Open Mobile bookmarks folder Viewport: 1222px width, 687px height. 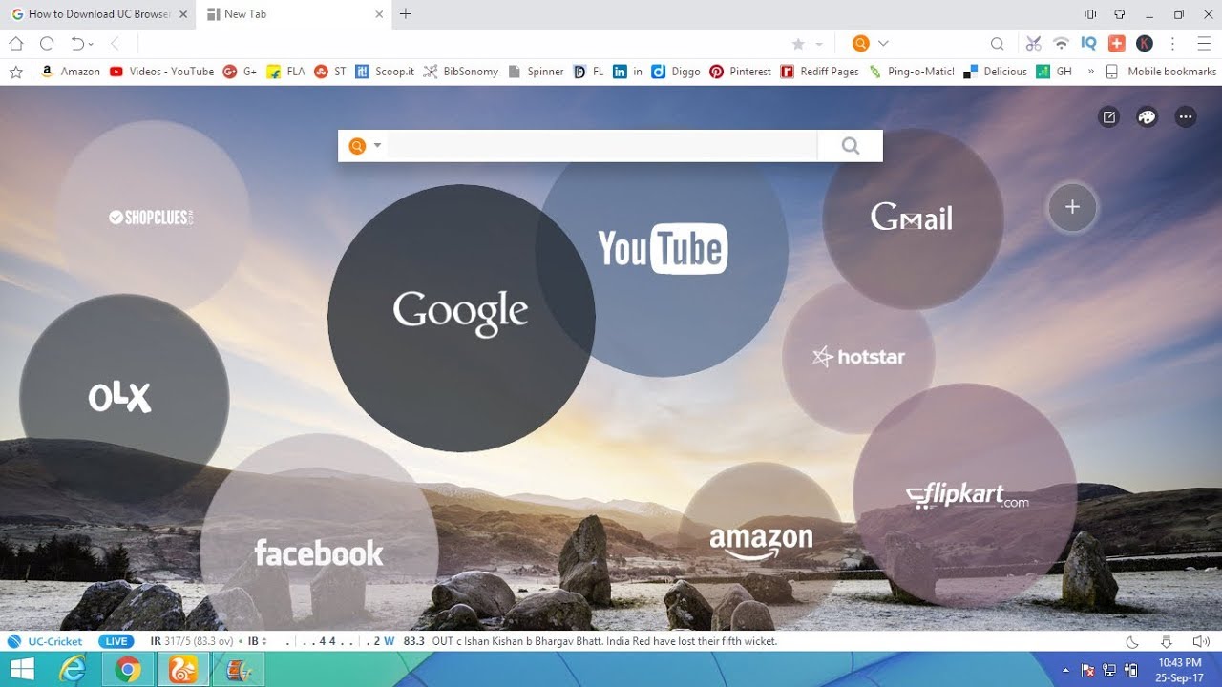pos(1161,72)
